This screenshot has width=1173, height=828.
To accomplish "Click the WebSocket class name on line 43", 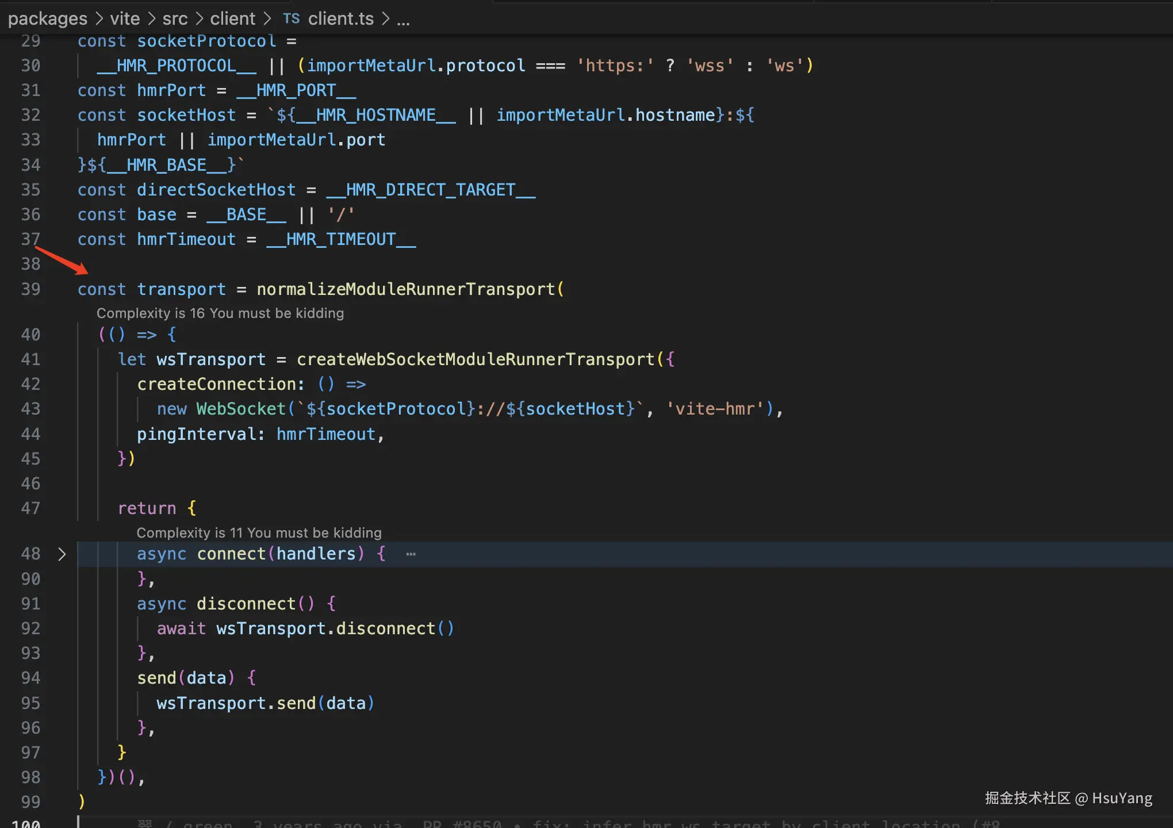I will [241, 409].
